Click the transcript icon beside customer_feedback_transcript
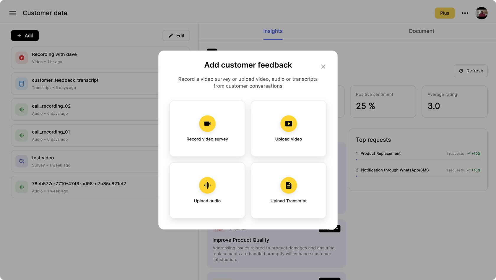The height and width of the screenshot is (280, 496). point(21,83)
